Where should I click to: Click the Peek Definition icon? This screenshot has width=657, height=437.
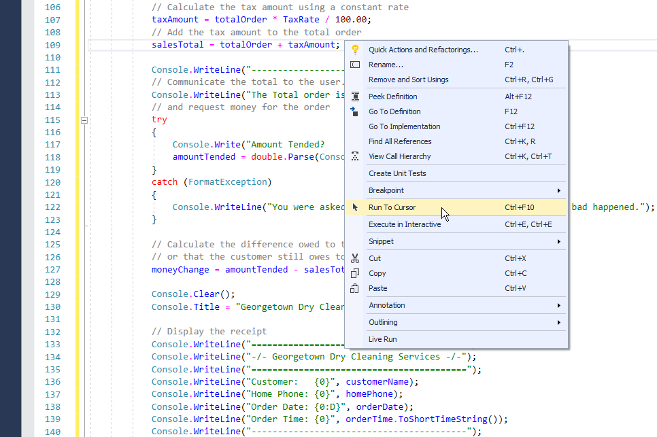pos(355,97)
